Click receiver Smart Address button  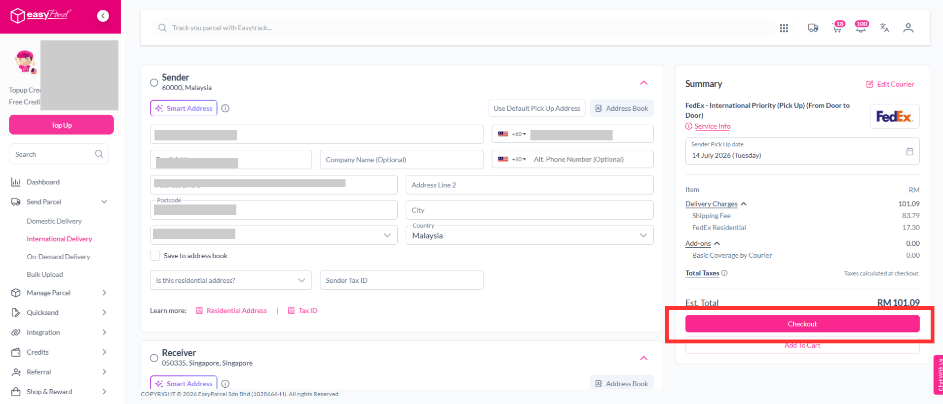[184, 383]
